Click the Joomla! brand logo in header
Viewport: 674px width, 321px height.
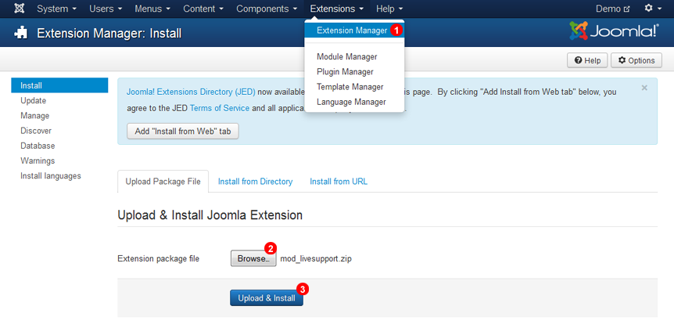614,31
